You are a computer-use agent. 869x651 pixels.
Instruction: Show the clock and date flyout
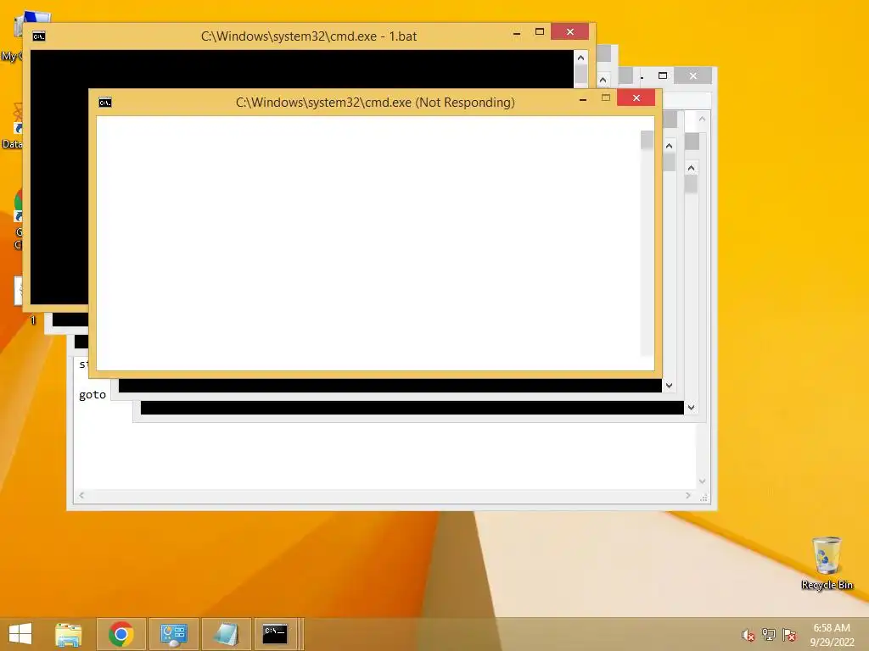pos(832,635)
